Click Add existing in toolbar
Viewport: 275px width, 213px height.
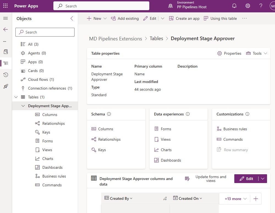point(125,18)
